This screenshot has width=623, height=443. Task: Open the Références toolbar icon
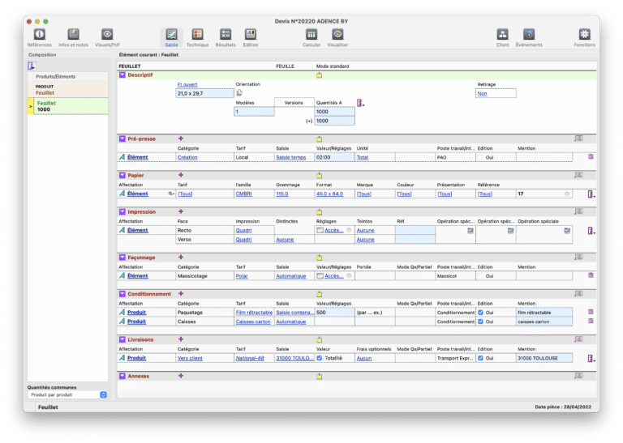click(x=37, y=35)
